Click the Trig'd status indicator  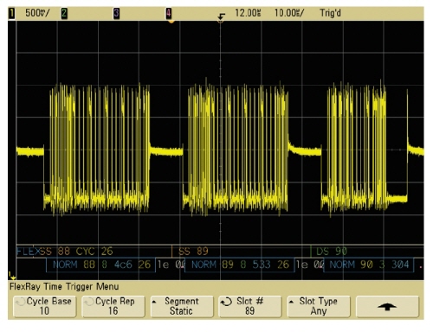coord(330,13)
